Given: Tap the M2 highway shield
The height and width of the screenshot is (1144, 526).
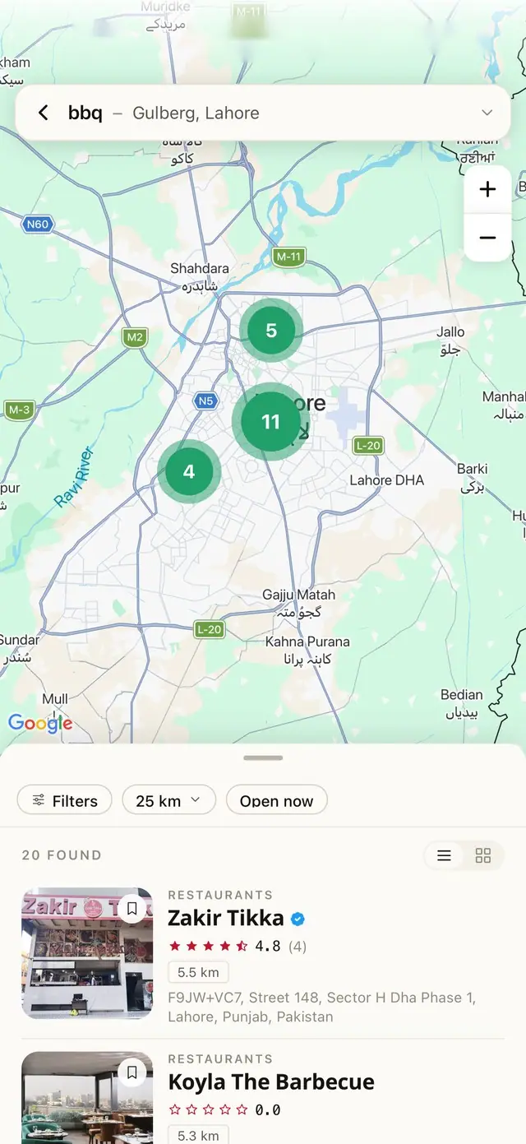Looking at the screenshot, I should point(135,336).
